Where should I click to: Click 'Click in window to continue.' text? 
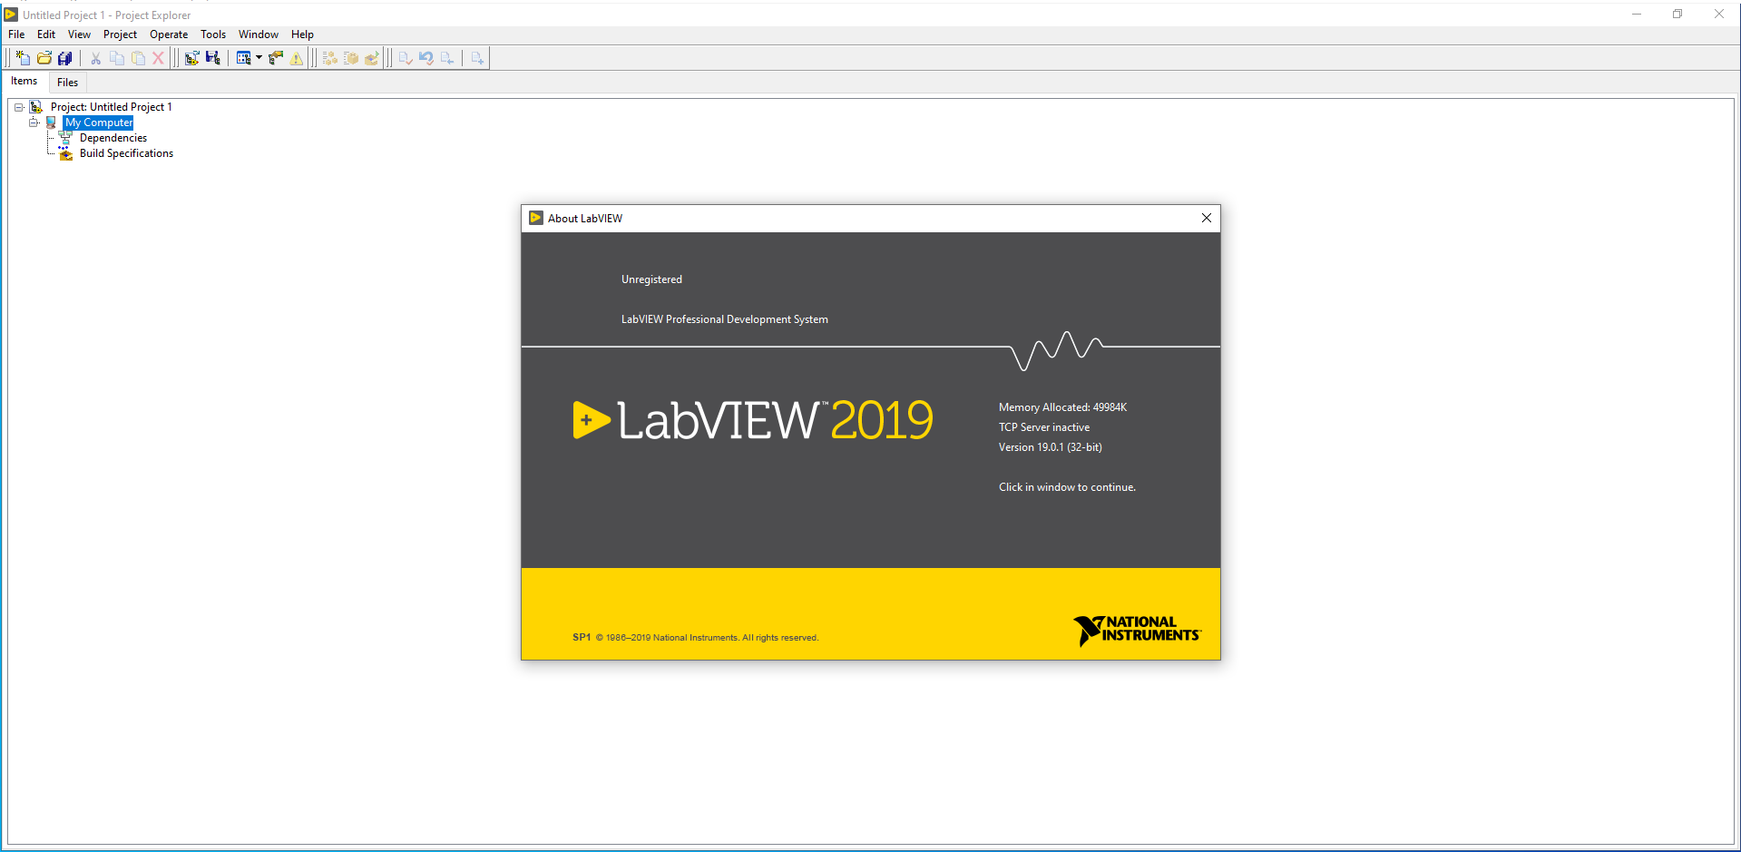click(1067, 487)
